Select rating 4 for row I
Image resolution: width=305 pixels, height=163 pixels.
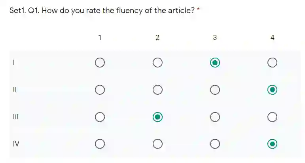[x=272, y=63]
